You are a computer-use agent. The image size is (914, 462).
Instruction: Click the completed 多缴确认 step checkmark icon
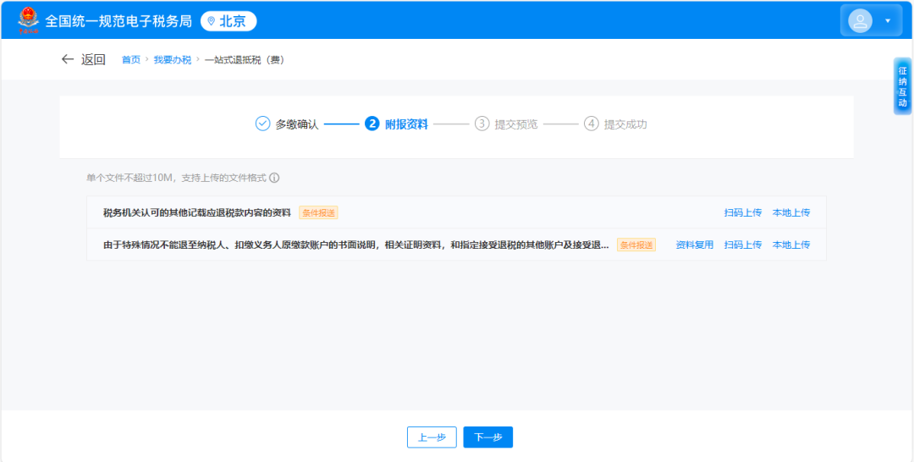tap(263, 124)
